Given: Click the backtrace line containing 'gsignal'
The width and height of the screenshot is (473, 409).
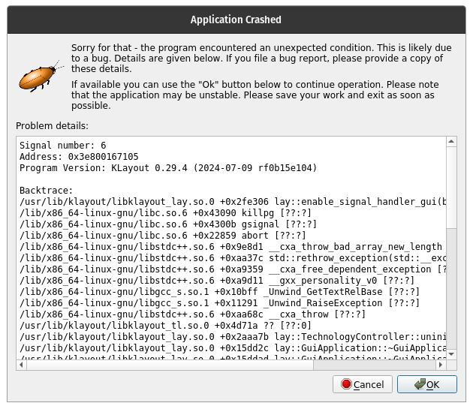Looking at the screenshot, I should coord(168,224).
